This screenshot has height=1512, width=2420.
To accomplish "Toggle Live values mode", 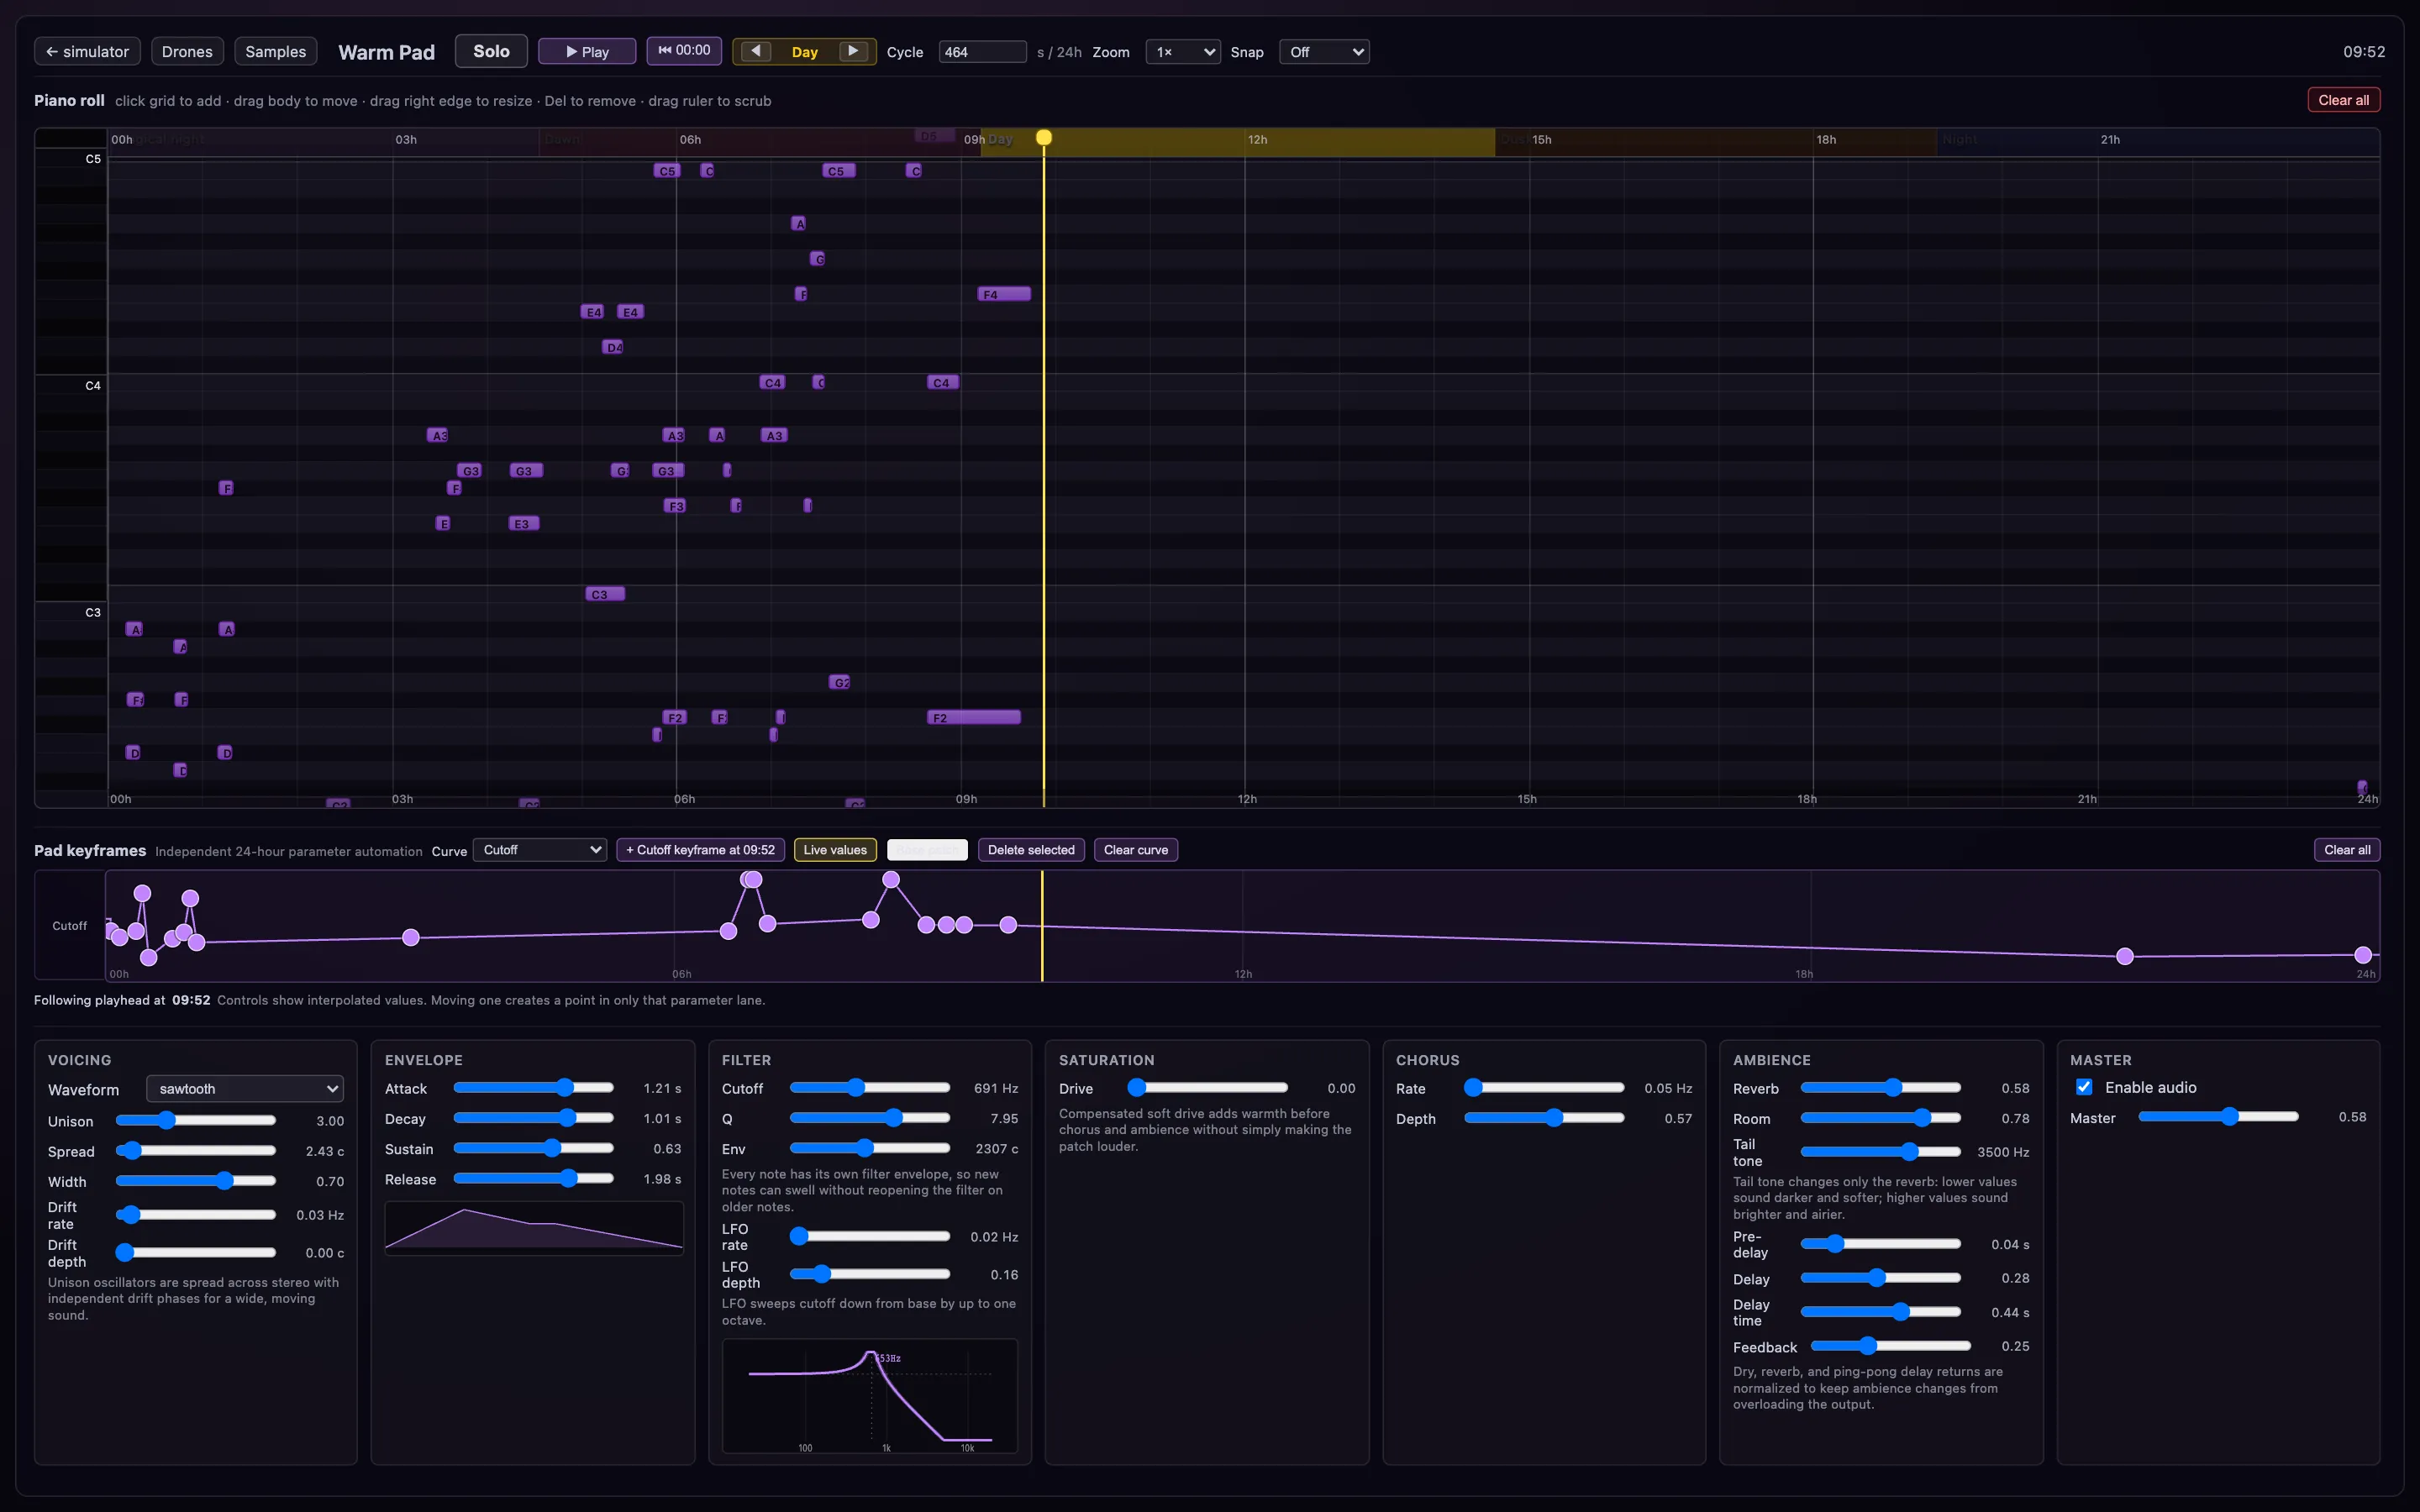I will [835, 850].
